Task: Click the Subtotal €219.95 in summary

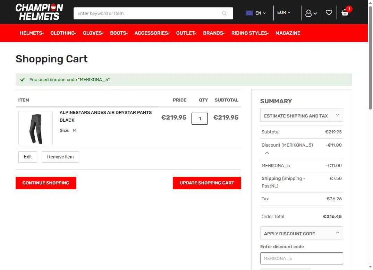Action: (333, 132)
